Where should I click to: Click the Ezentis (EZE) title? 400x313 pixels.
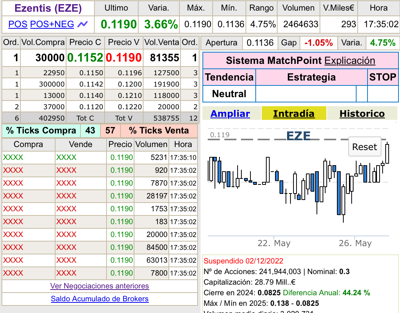(x=48, y=8)
